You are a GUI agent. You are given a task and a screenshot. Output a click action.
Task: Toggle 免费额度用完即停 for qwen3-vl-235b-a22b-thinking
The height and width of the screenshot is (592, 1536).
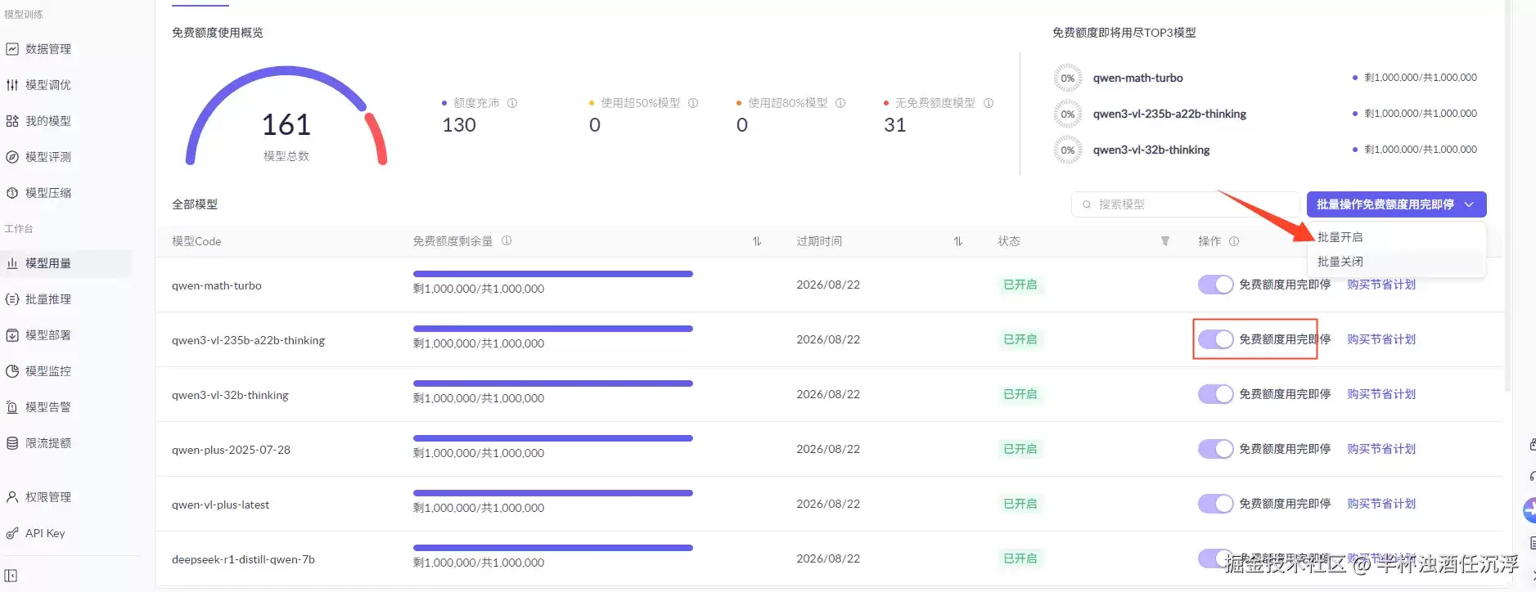click(x=1215, y=339)
